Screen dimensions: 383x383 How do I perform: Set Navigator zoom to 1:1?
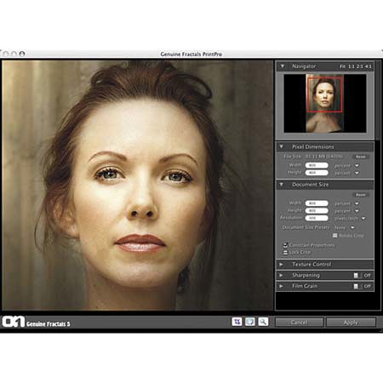(352, 66)
